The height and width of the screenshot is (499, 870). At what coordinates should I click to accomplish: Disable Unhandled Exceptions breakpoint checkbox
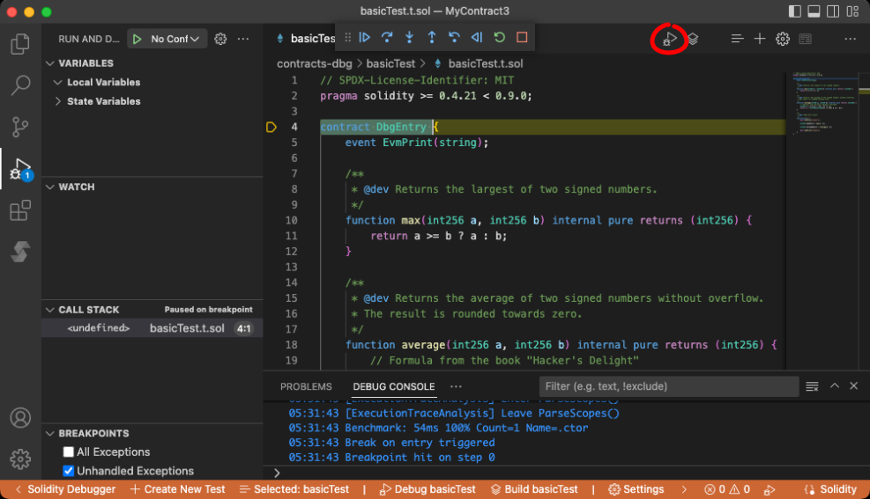[x=69, y=472]
